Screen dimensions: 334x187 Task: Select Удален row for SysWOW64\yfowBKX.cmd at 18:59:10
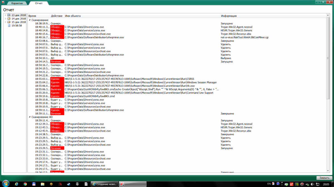tap(177, 96)
